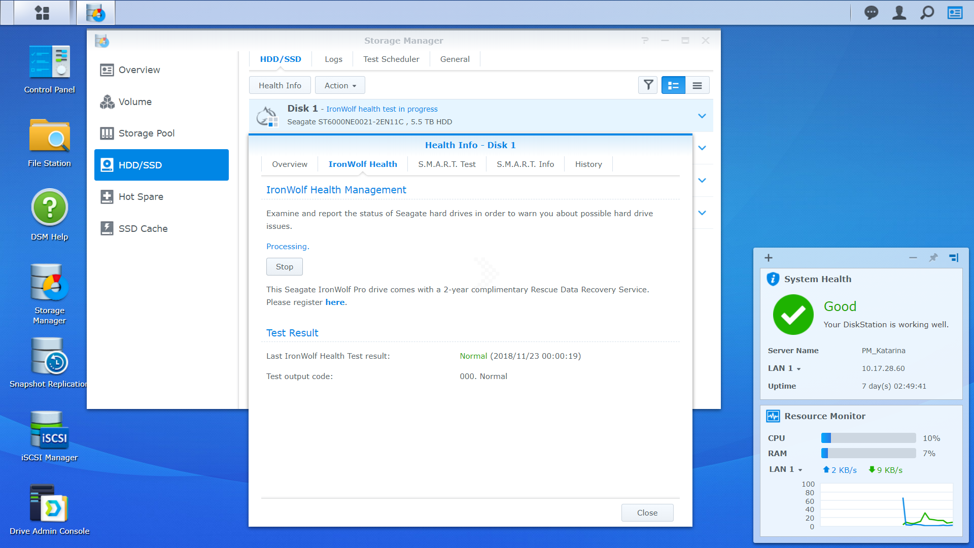974x548 pixels.
Task: Click the drive filter funnel icon
Action: (648, 85)
